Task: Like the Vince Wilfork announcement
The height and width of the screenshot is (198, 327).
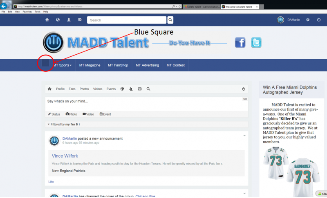Action: click(x=51, y=182)
